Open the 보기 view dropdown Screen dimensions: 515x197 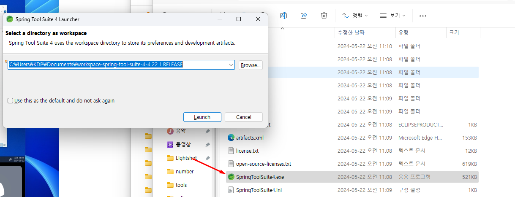pos(392,16)
